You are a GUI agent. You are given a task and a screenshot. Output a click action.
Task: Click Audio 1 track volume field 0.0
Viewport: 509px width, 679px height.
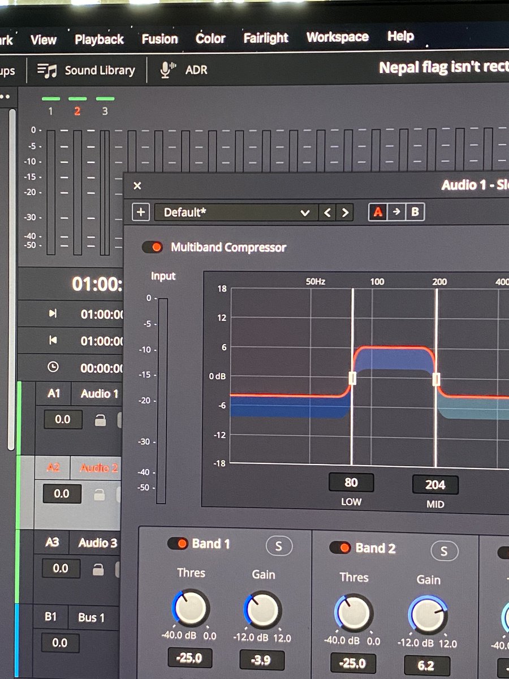coord(63,419)
